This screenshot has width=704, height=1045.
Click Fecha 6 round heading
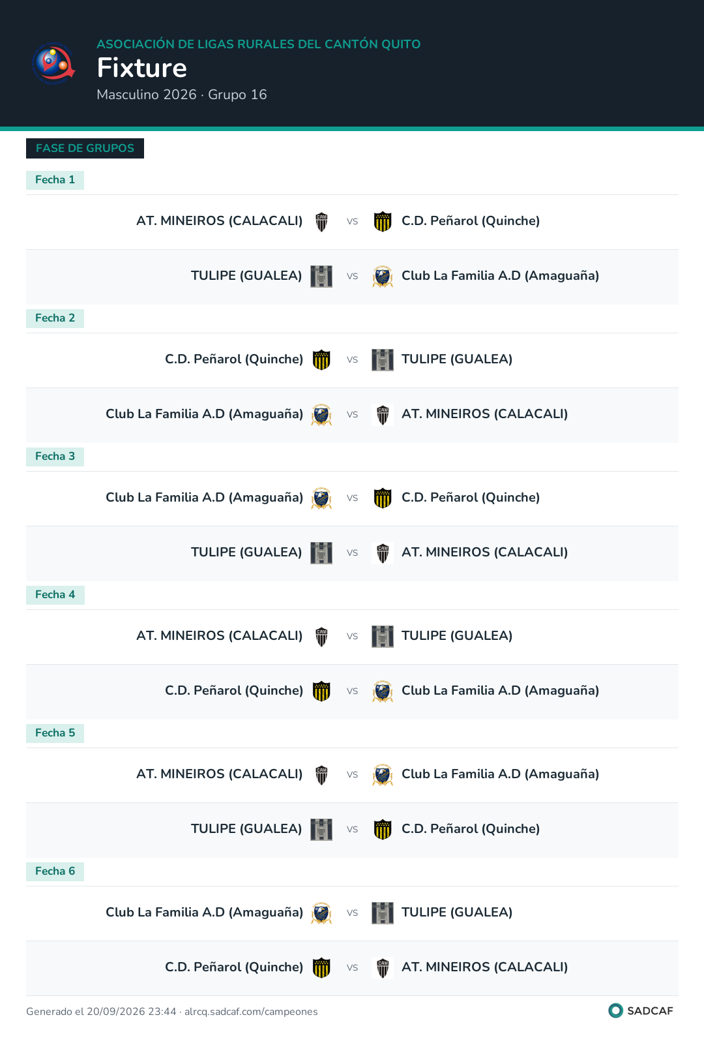point(55,871)
